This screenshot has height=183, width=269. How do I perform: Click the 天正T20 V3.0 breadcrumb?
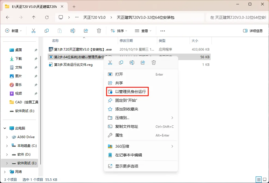tap(94, 17)
